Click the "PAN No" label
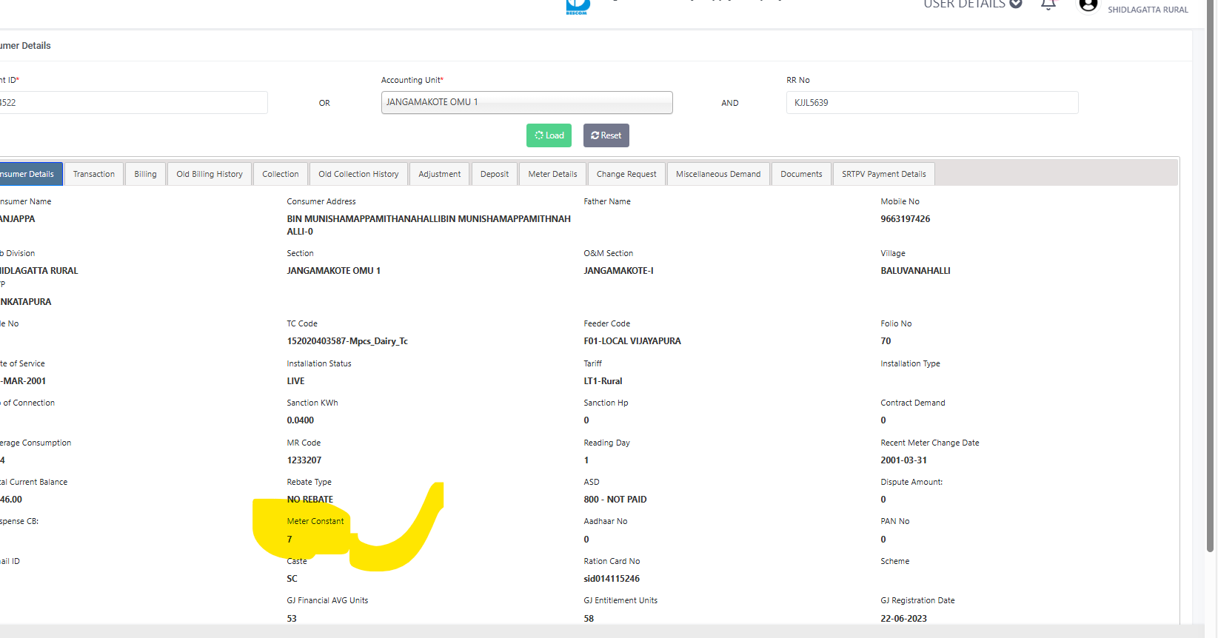The height and width of the screenshot is (638, 1218). tap(895, 521)
